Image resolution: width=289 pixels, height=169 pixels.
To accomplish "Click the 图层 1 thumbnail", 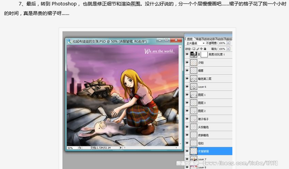I will pyautogui.click(x=193, y=95).
